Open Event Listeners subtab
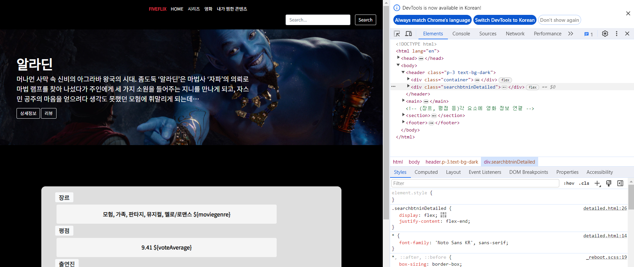The height and width of the screenshot is (267, 634). [485, 172]
